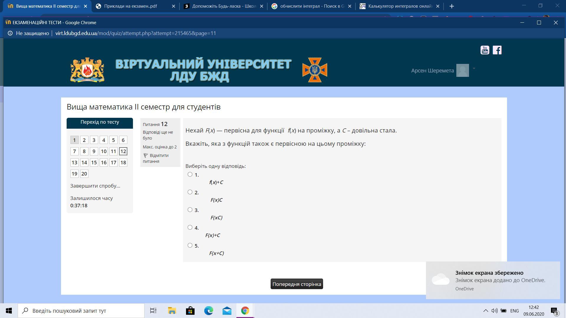Flag question with Відмітити питання
The width and height of the screenshot is (566, 318).
click(x=156, y=158)
